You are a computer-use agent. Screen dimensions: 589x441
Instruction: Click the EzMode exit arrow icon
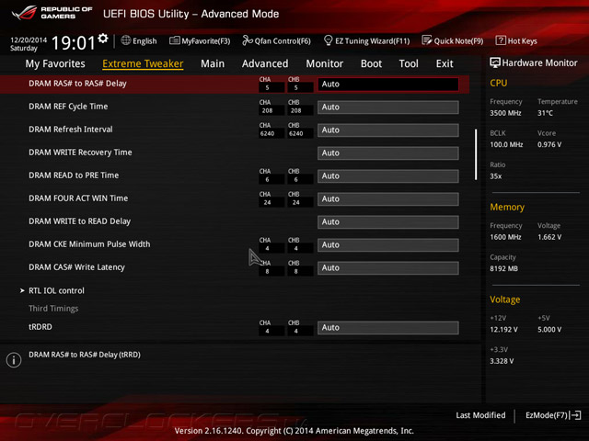[575, 415]
